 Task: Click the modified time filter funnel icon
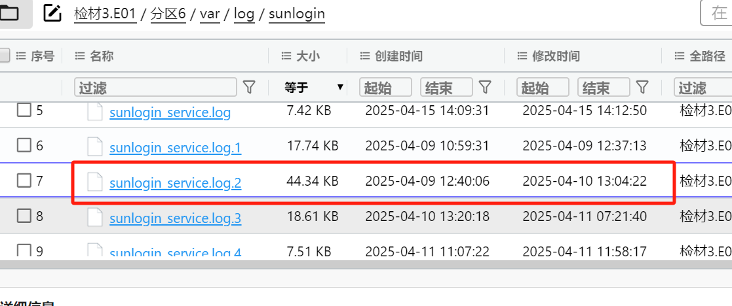(x=642, y=87)
